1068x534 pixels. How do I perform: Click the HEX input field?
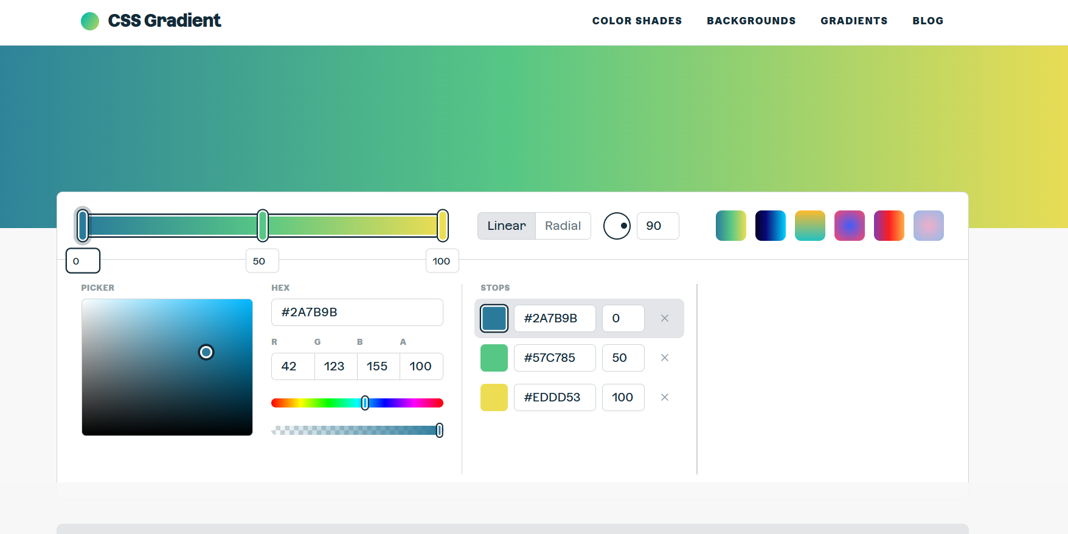[357, 312]
